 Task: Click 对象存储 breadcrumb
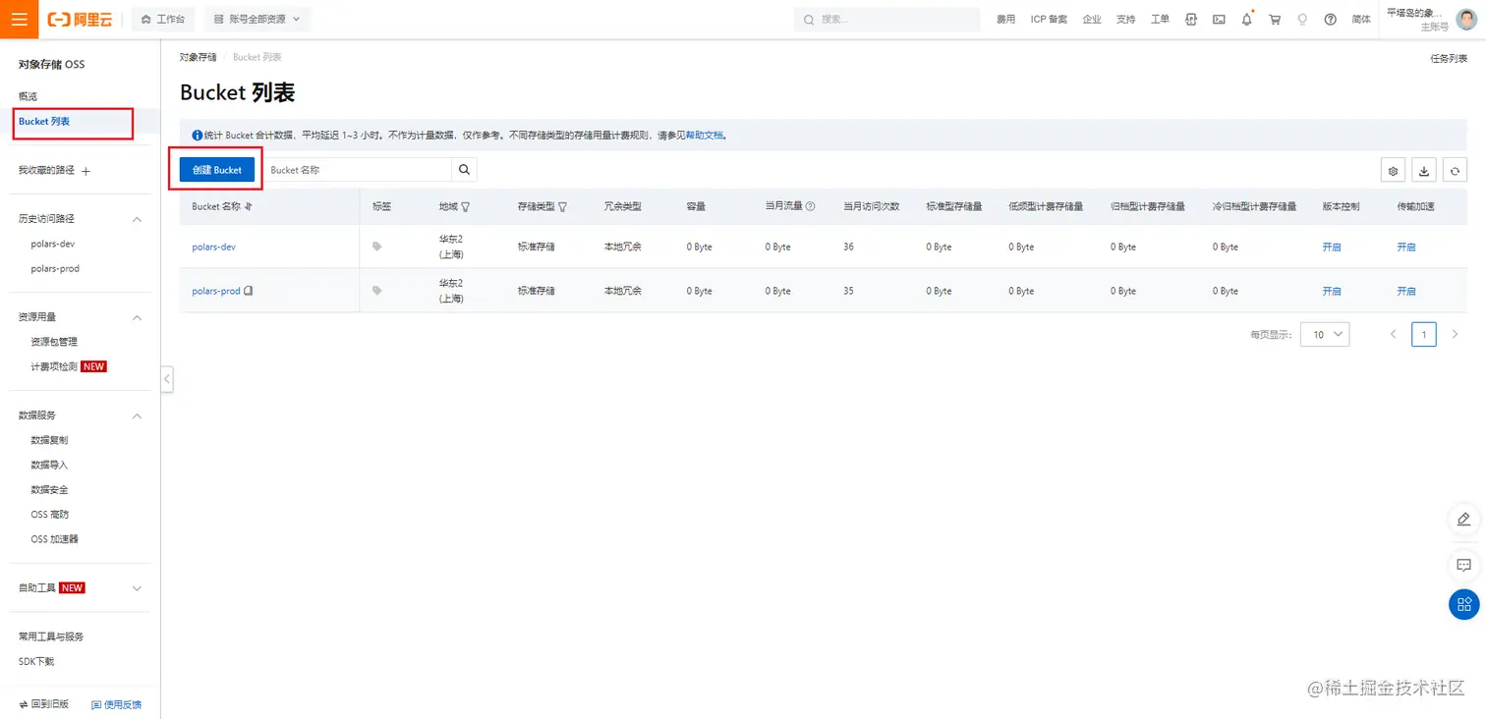[x=199, y=57]
